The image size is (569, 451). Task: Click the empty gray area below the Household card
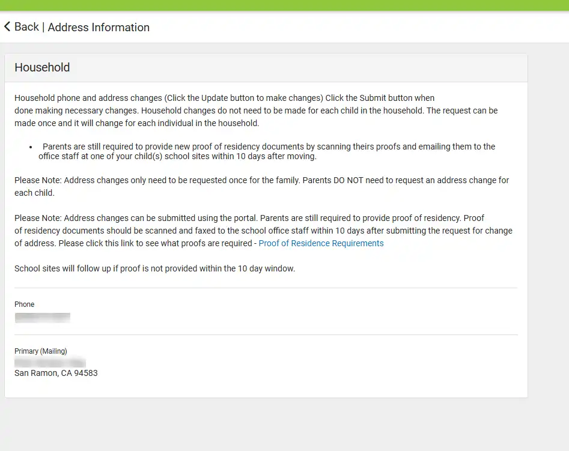coord(266,425)
